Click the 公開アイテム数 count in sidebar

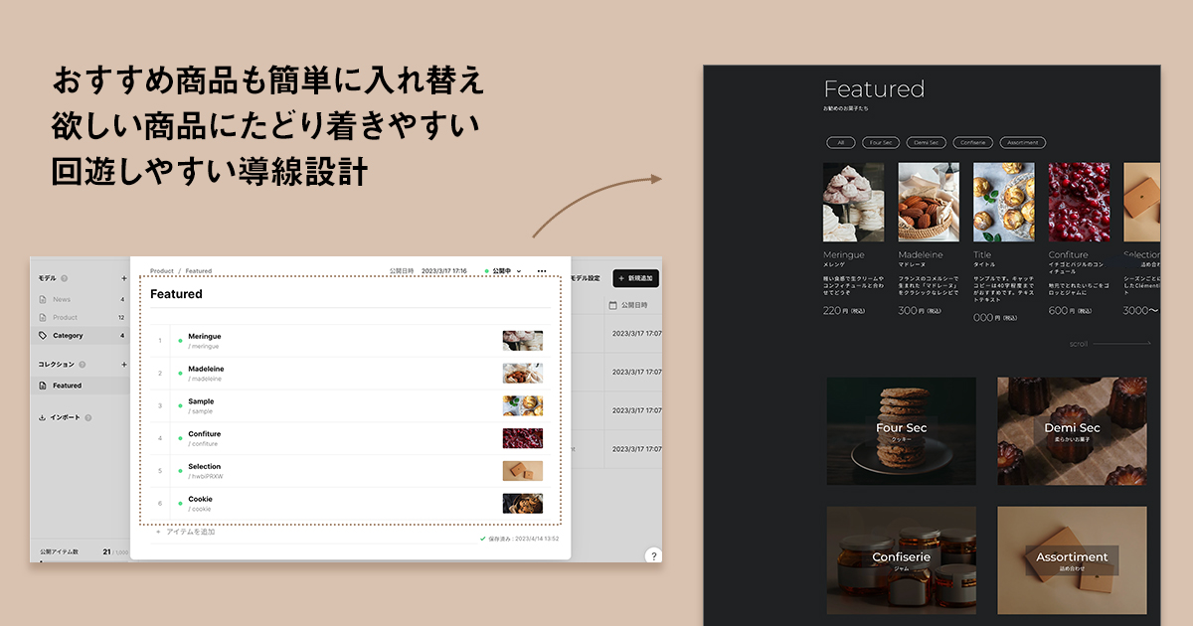[x=85, y=551]
